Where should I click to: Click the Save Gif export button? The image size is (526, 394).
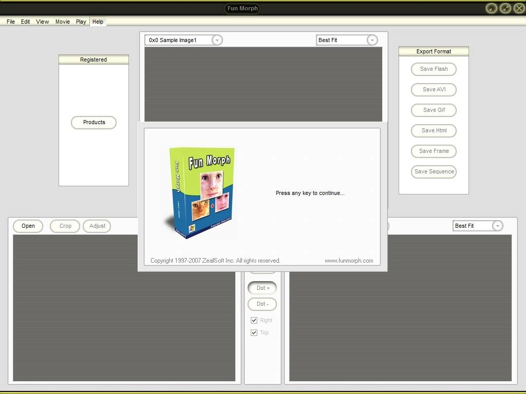[434, 110]
